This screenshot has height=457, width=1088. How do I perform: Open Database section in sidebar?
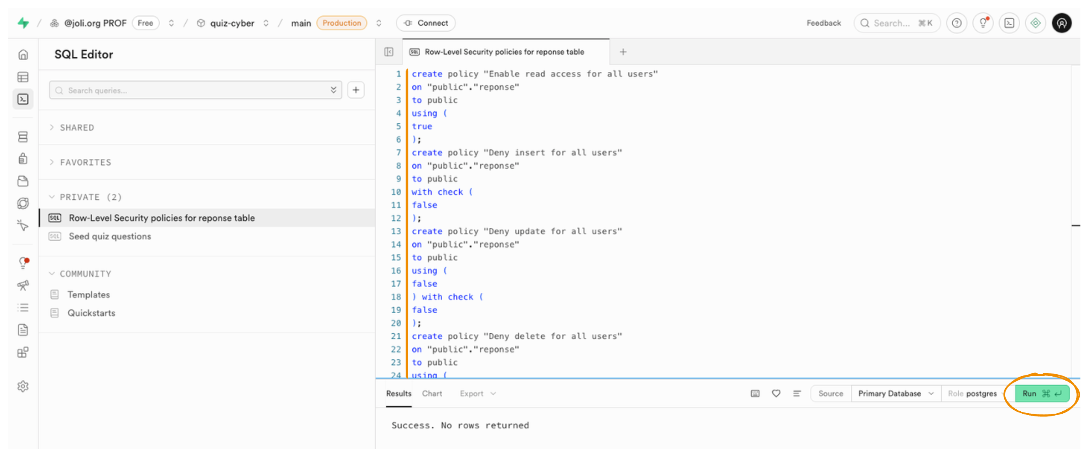coord(23,137)
